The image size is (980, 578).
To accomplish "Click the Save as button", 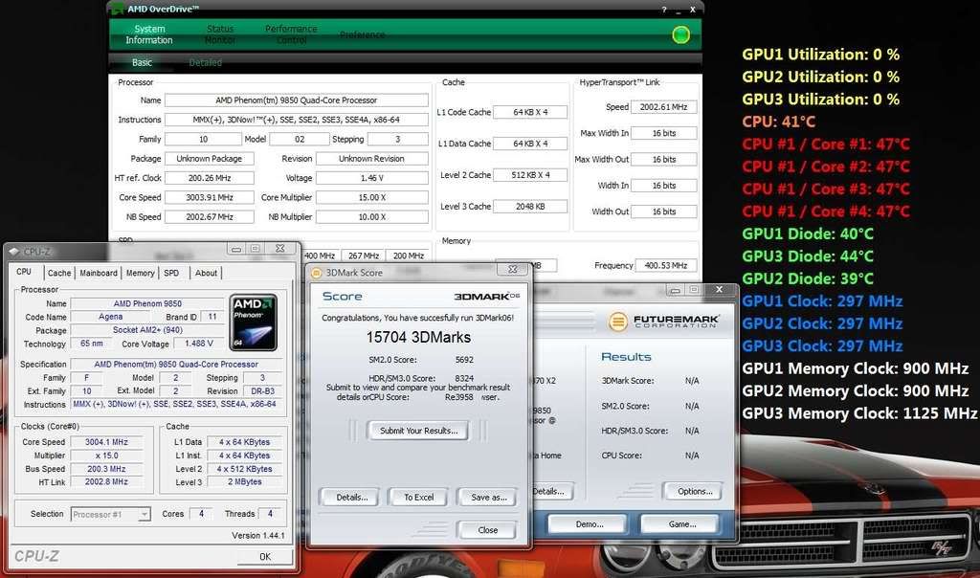I will tap(488, 498).
